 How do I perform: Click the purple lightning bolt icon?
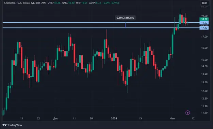(187, 112)
